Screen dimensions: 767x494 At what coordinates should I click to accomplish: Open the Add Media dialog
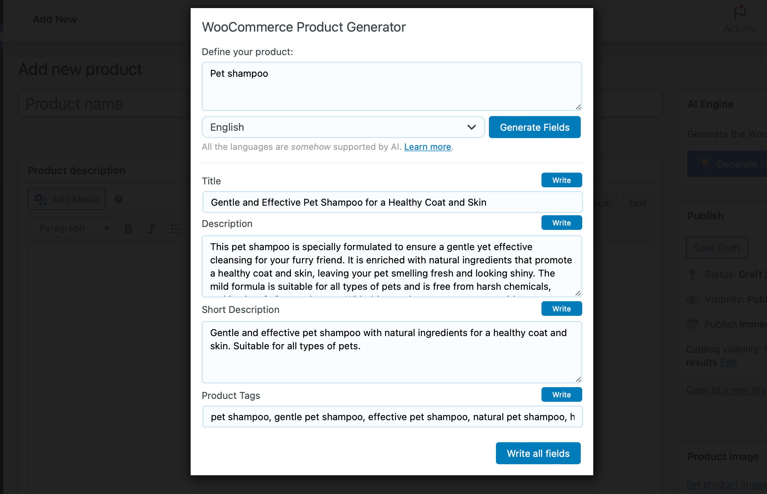66,199
